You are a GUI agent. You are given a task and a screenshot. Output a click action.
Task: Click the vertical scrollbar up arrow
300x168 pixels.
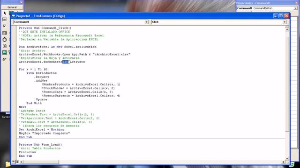coord(287,29)
